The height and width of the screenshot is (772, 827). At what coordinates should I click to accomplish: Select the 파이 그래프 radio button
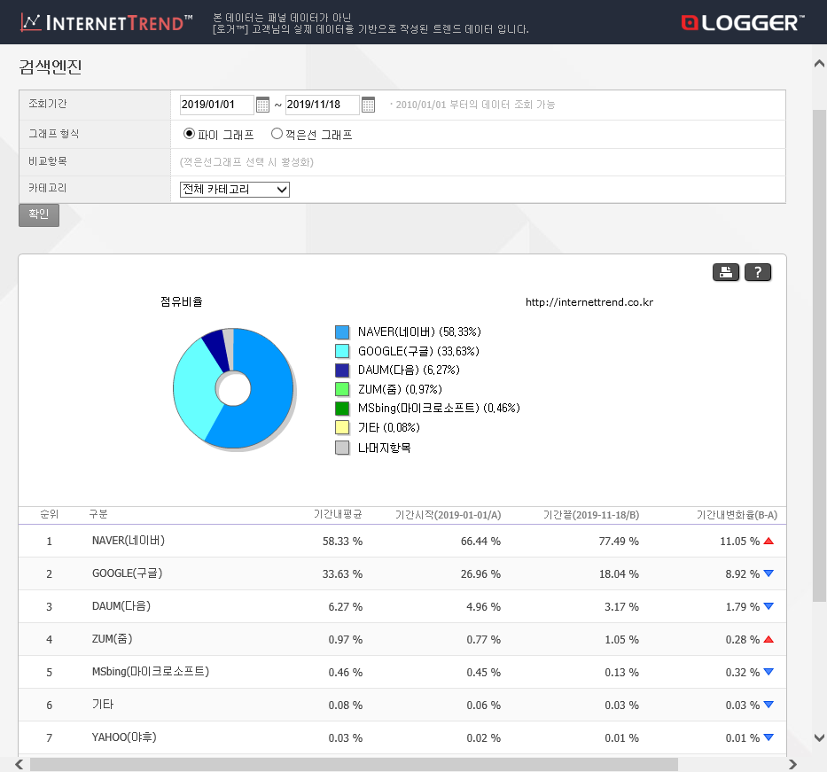[189, 134]
